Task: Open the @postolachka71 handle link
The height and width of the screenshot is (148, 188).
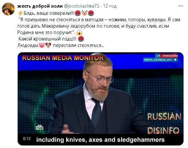Action: (x=82, y=6)
